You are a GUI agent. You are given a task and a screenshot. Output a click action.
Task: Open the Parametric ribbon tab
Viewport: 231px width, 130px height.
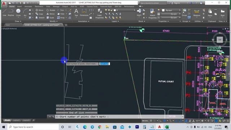click(x=39, y=6)
